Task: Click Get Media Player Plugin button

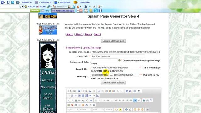Action: 63,11
